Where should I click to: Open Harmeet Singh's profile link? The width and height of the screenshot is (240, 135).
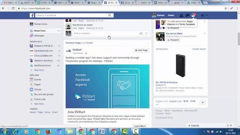(x=73, y=43)
